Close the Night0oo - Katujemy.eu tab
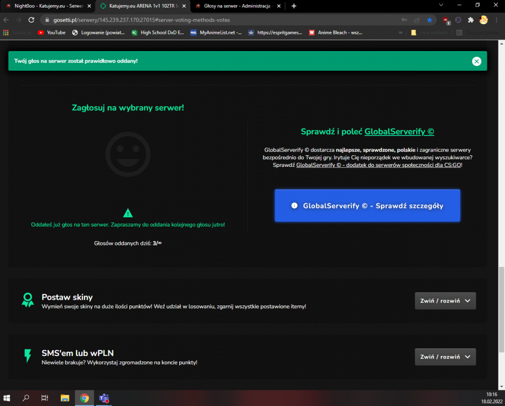505x406 pixels. pos(89,6)
